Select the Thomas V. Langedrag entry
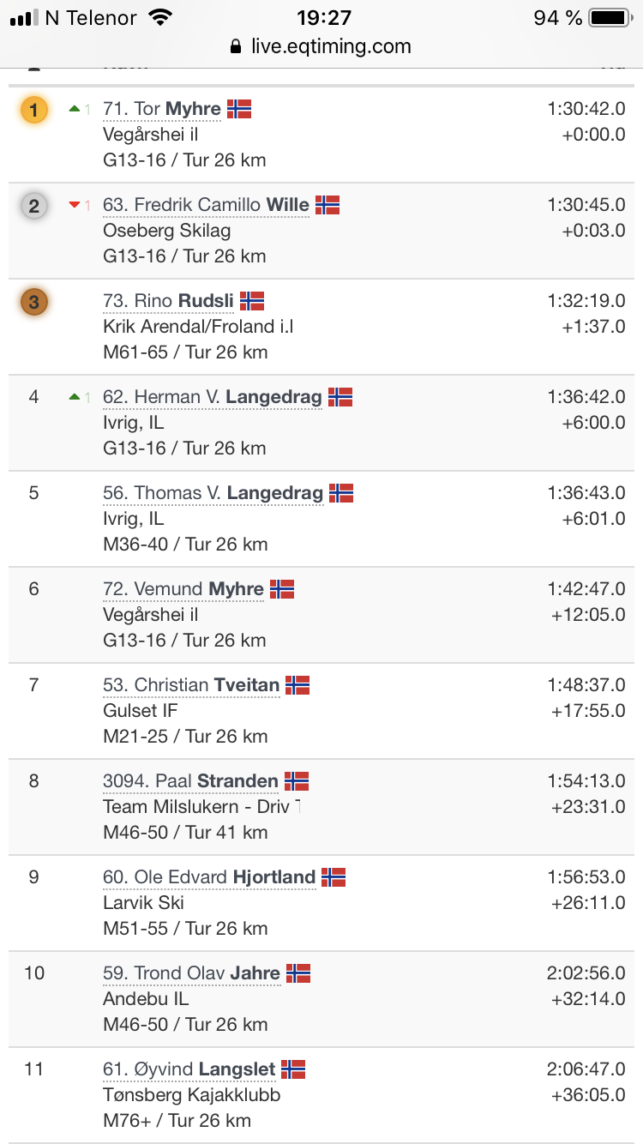 [x=213, y=493]
